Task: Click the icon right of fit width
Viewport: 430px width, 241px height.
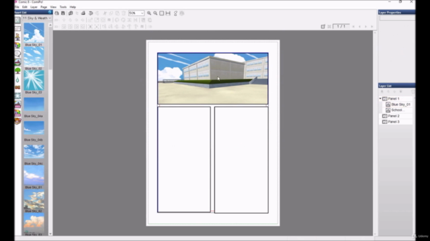Action: tap(175, 13)
